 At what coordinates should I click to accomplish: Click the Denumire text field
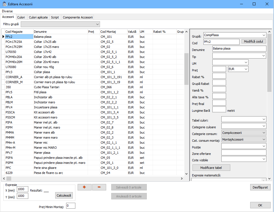coord(239,49)
